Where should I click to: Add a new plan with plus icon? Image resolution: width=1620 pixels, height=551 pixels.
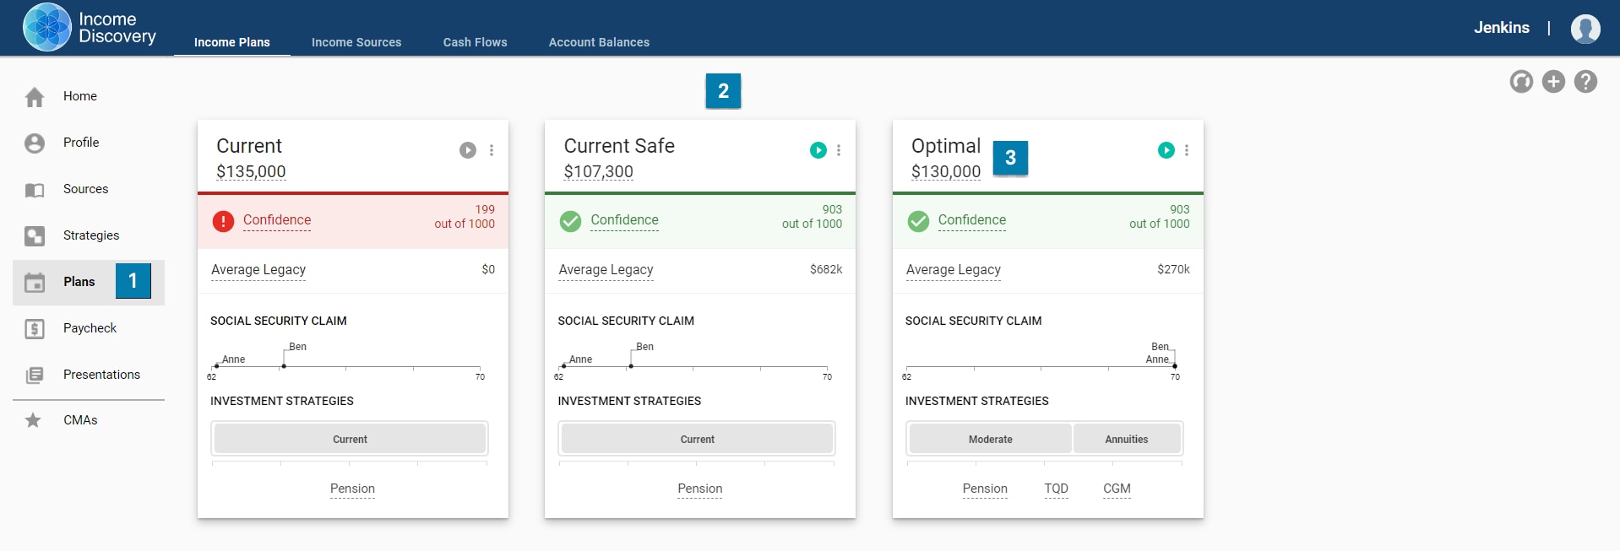[x=1553, y=81]
